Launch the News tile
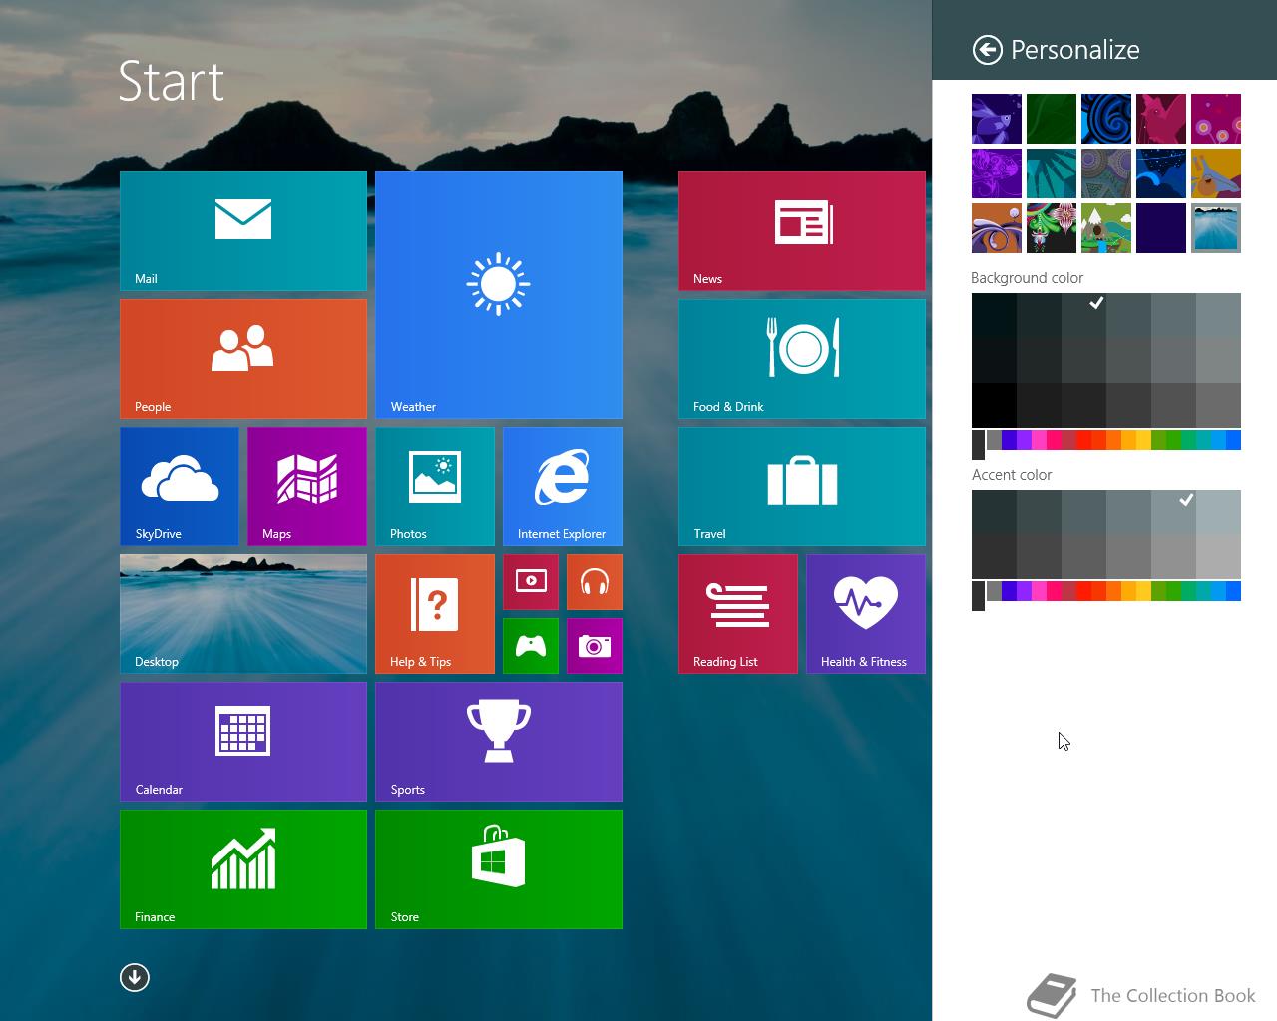The image size is (1277, 1021). pyautogui.click(x=802, y=231)
